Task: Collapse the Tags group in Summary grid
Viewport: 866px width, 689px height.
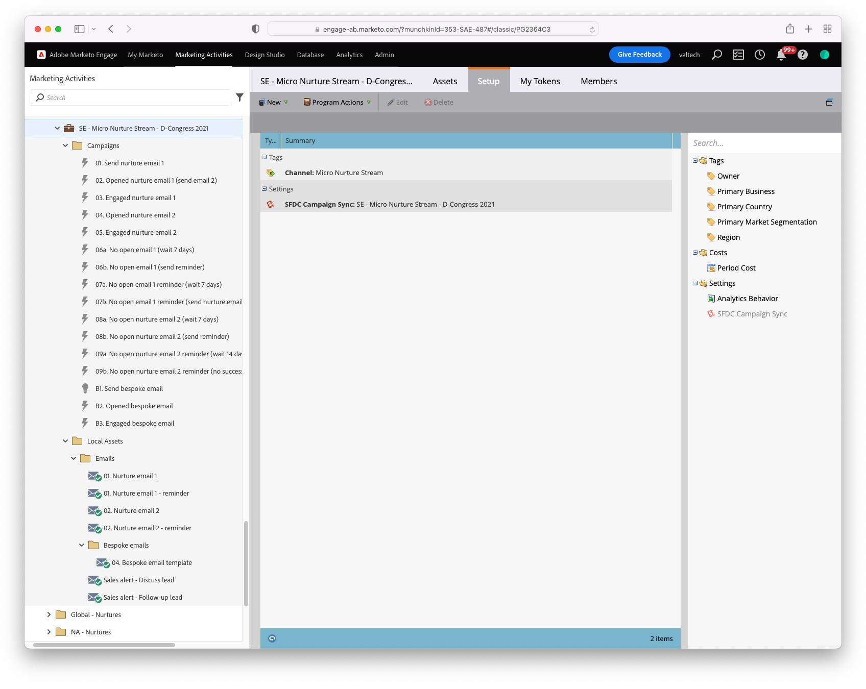Action: [264, 157]
